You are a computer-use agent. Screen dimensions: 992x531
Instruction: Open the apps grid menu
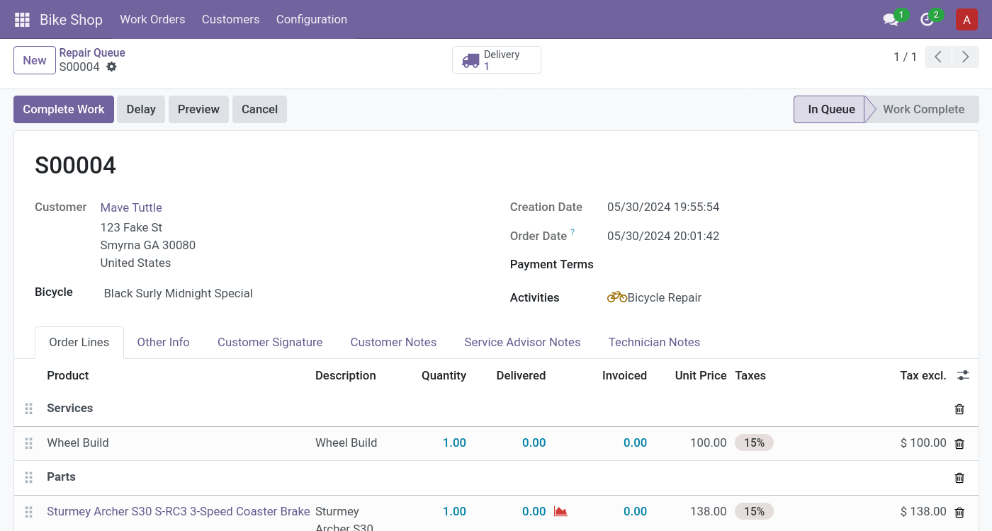click(22, 20)
